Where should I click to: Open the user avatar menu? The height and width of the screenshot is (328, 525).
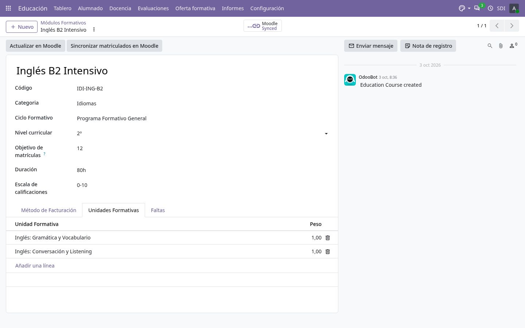(x=514, y=8)
